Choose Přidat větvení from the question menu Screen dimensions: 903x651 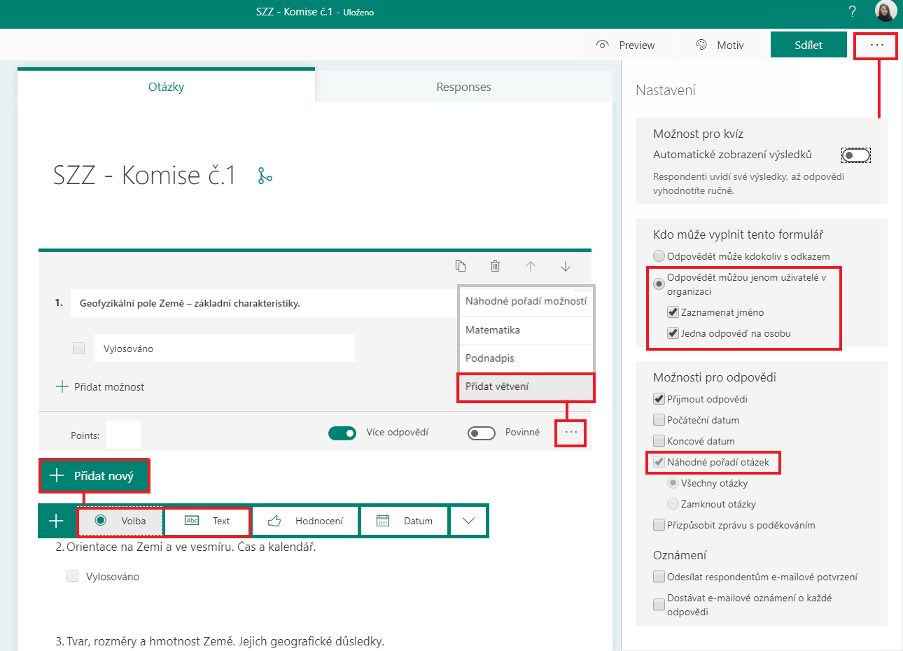pyautogui.click(x=526, y=387)
